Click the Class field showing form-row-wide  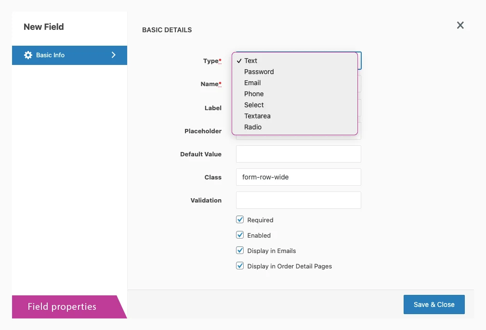[x=298, y=177]
